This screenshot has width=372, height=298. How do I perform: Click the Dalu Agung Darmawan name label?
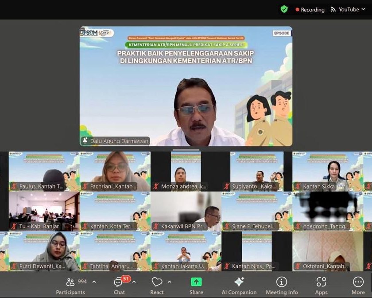[115, 141]
